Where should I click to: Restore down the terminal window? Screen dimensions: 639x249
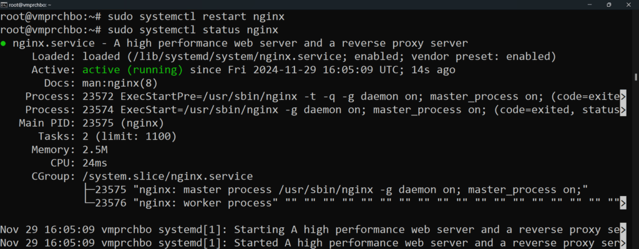pyautogui.click(x=609, y=4)
